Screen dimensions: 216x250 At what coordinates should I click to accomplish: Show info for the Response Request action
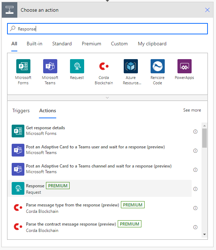195,189
